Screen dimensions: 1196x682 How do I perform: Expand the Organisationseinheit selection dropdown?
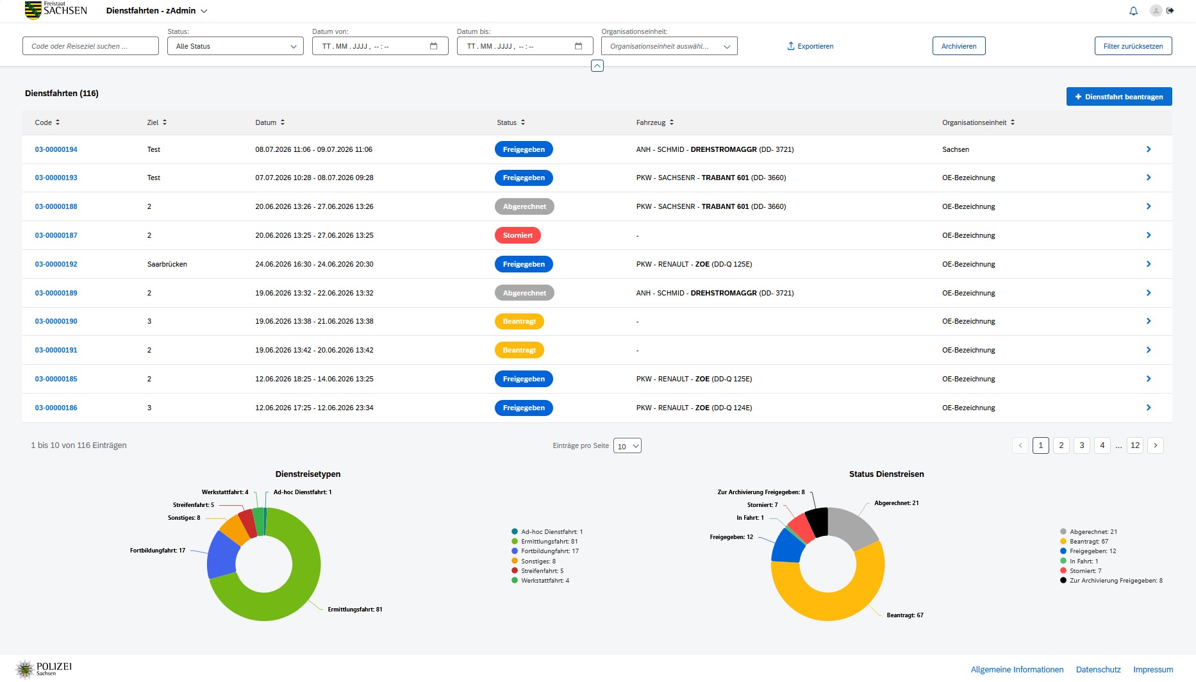click(669, 46)
